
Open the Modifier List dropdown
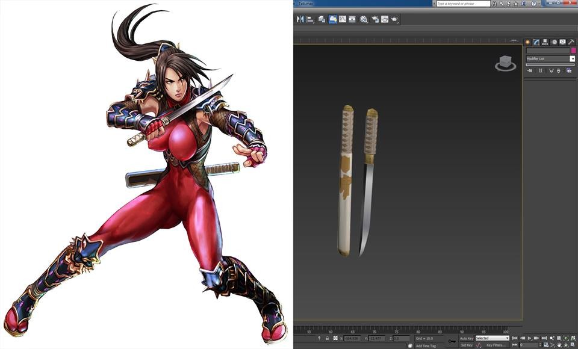pyautogui.click(x=572, y=58)
